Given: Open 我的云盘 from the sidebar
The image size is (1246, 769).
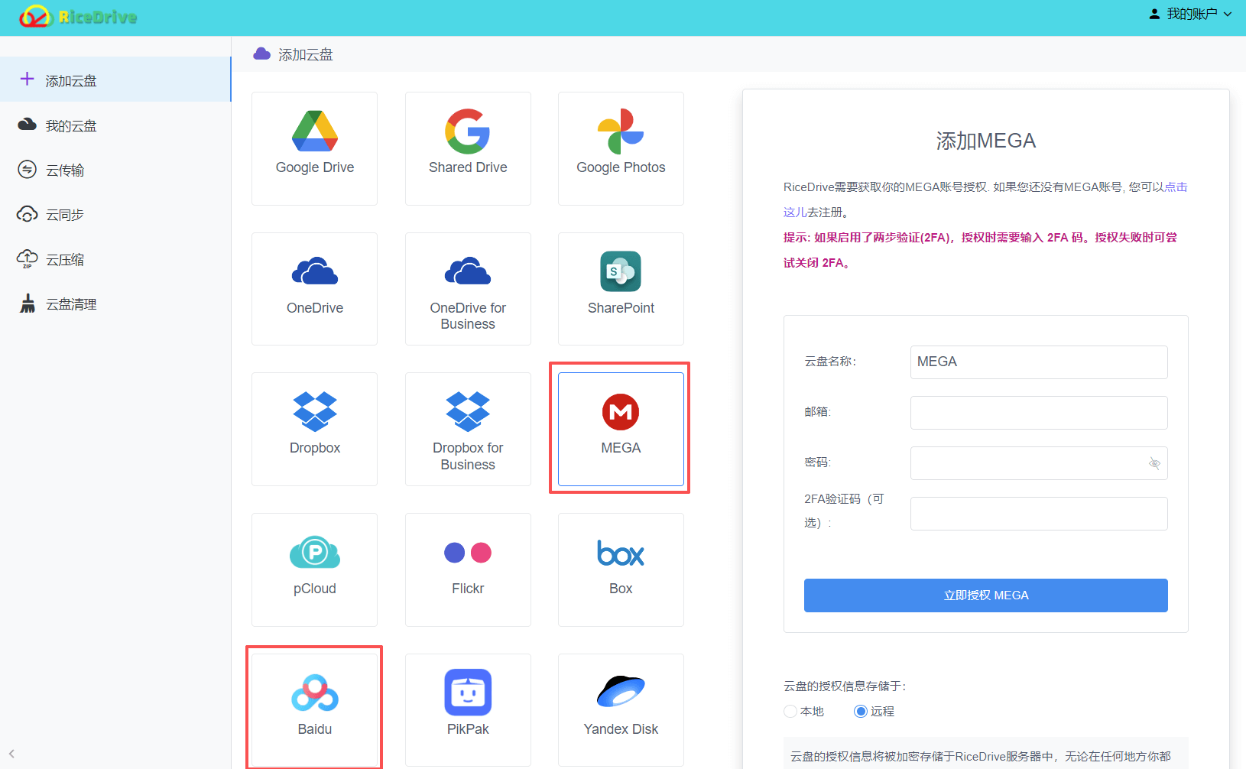Looking at the screenshot, I should (69, 125).
